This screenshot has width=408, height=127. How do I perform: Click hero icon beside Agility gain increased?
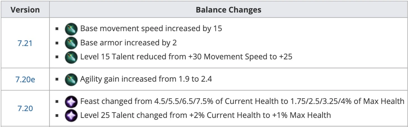pyautogui.click(x=71, y=79)
